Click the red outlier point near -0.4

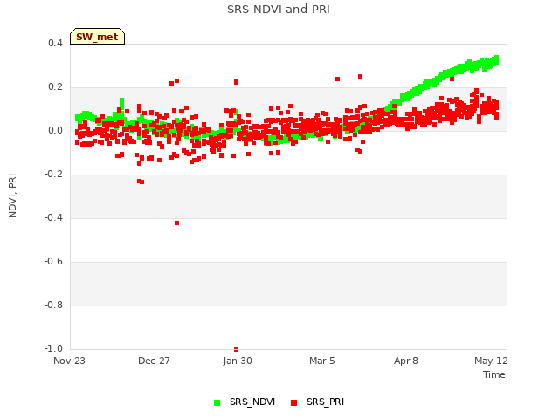[x=176, y=223]
